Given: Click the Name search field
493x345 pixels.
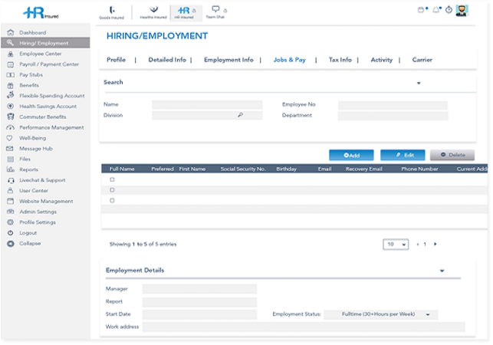Looking at the screenshot, I should point(207,105).
